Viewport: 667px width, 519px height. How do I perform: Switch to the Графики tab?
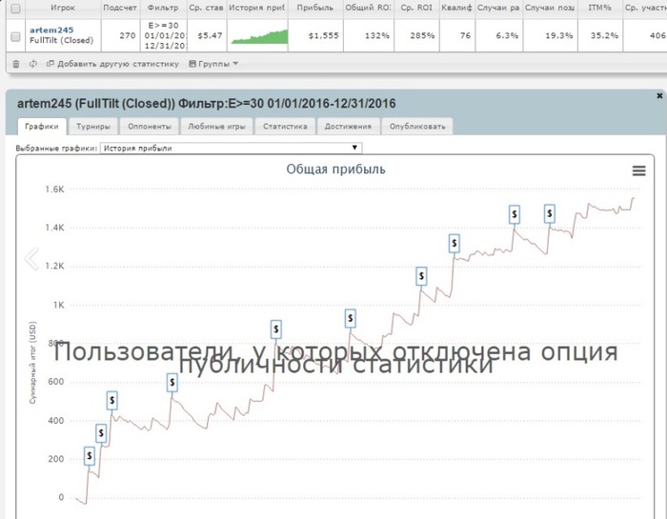point(42,127)
